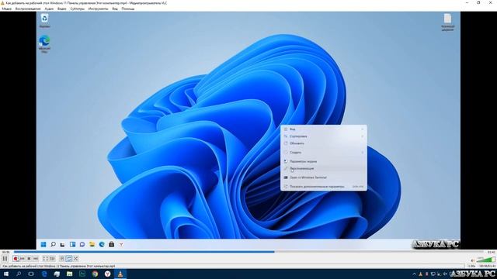
Task: Open the Вид menu in VLC menu bar
Action: (x=115, y=9)
